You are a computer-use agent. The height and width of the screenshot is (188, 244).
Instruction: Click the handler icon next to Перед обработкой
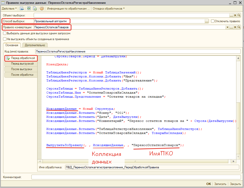(x=8, y=58)
